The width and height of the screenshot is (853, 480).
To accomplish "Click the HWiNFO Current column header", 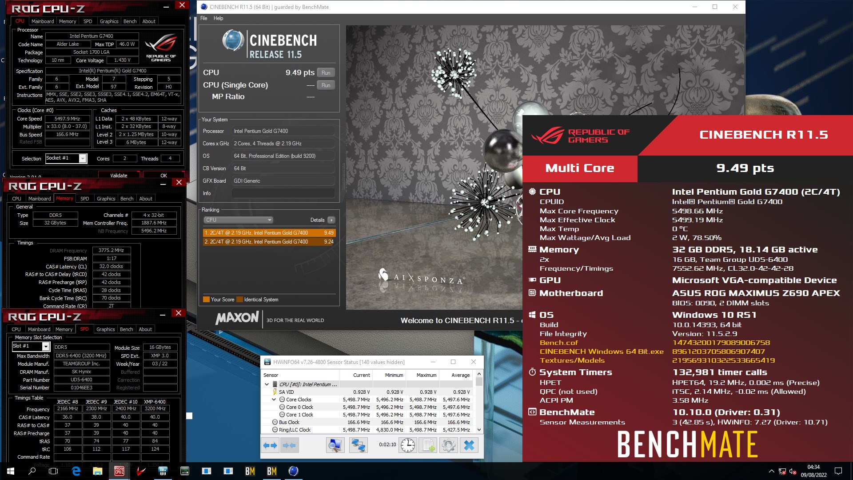I will click(355, 375).
